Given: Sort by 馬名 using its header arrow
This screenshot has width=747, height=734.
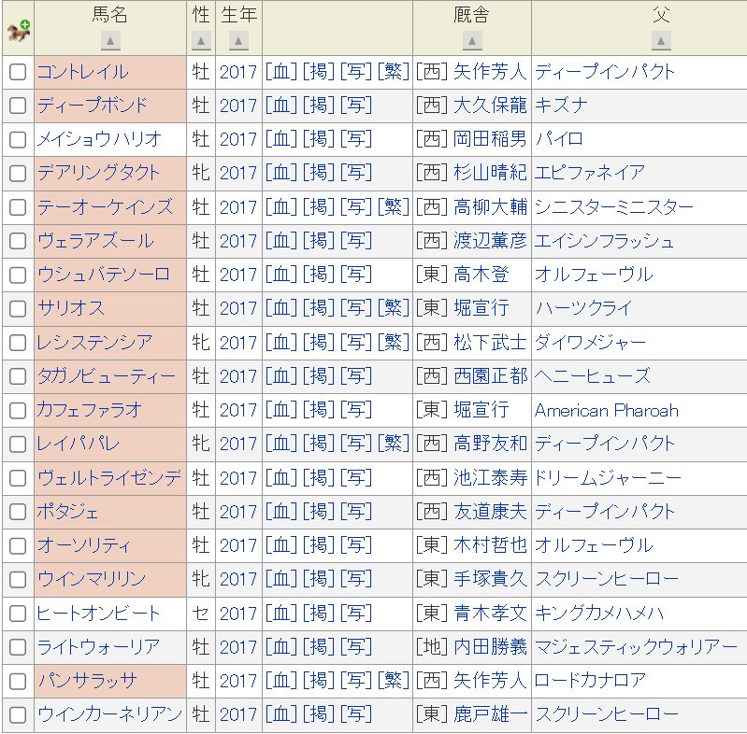Looking at the screenshot, I should 110,41.
